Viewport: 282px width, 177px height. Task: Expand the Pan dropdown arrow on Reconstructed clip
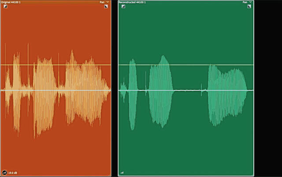pyautogui.click(x=251, y=2)
